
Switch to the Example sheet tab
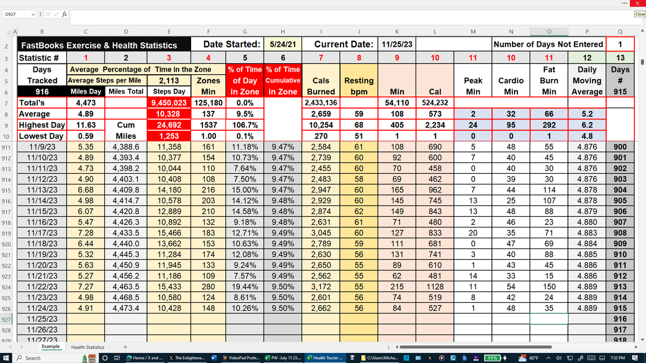pos(51,347)
